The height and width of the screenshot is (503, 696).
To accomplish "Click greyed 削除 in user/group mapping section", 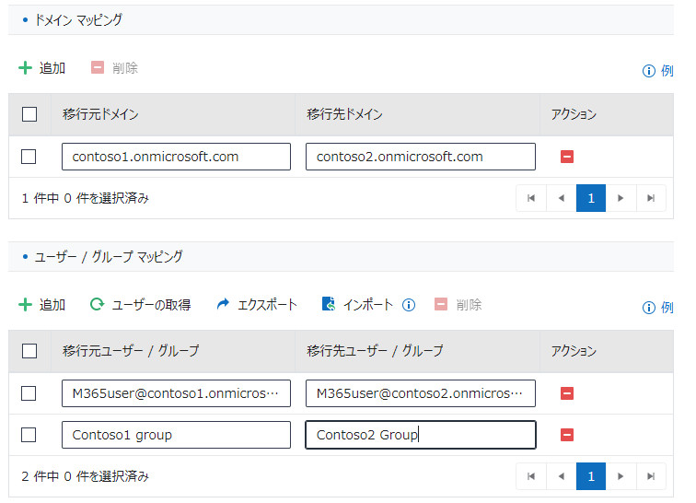I will (458, 305).
